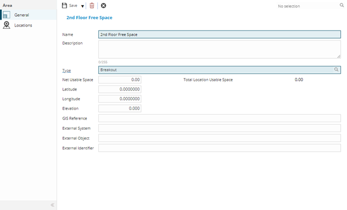Click the Latitude input field
347x210 pixels.
120,89
